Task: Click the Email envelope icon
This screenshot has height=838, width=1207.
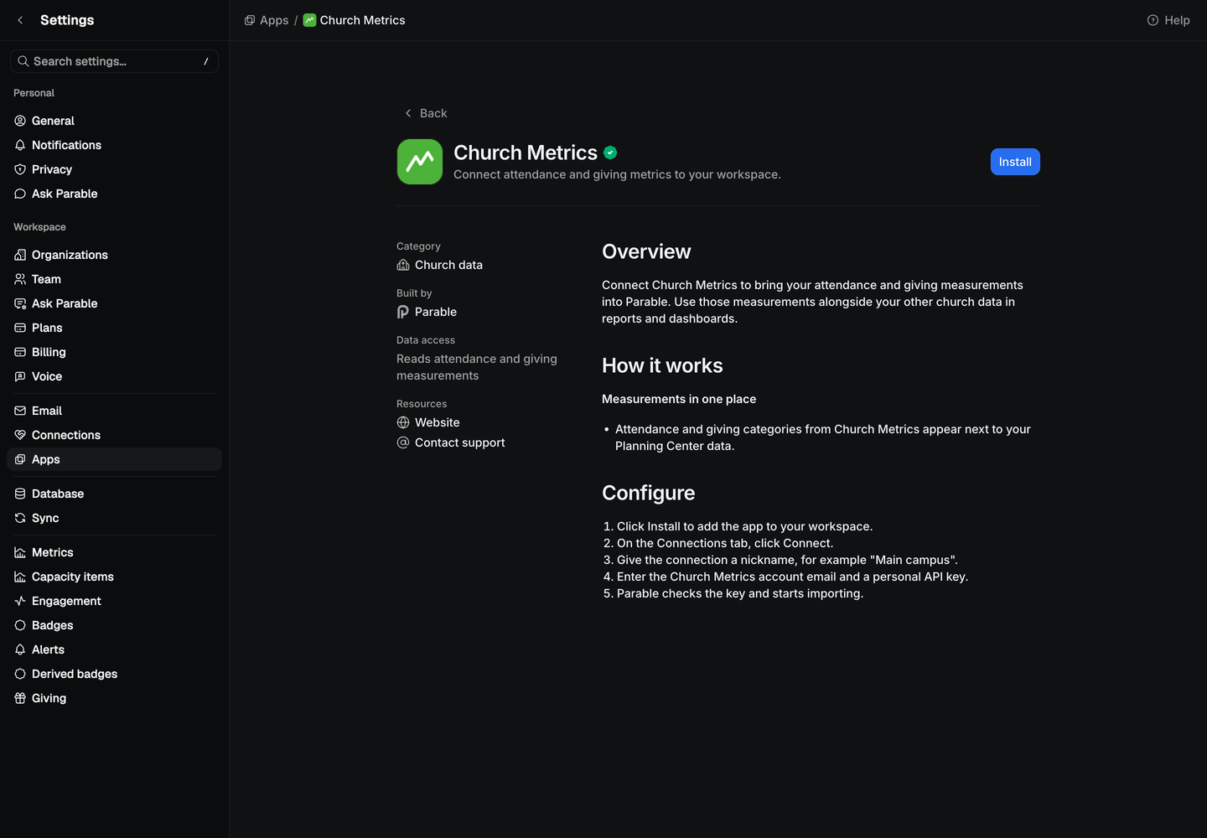Action: [x=20, y=411]
